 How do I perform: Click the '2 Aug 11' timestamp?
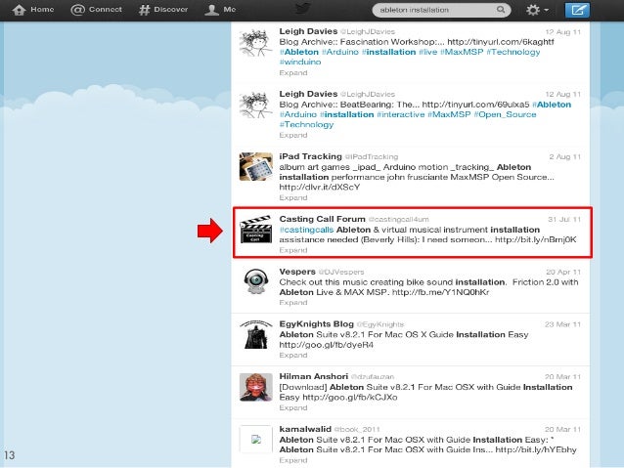565,156
